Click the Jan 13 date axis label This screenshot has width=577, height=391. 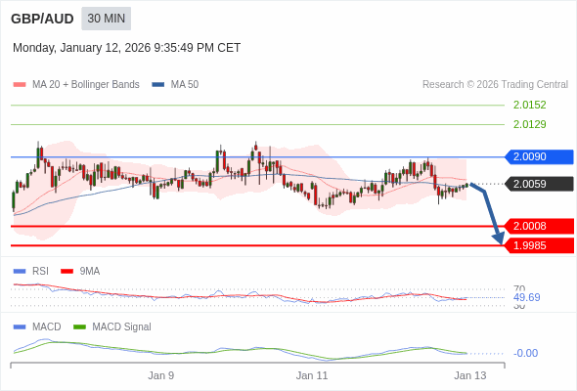click(470, 375)
